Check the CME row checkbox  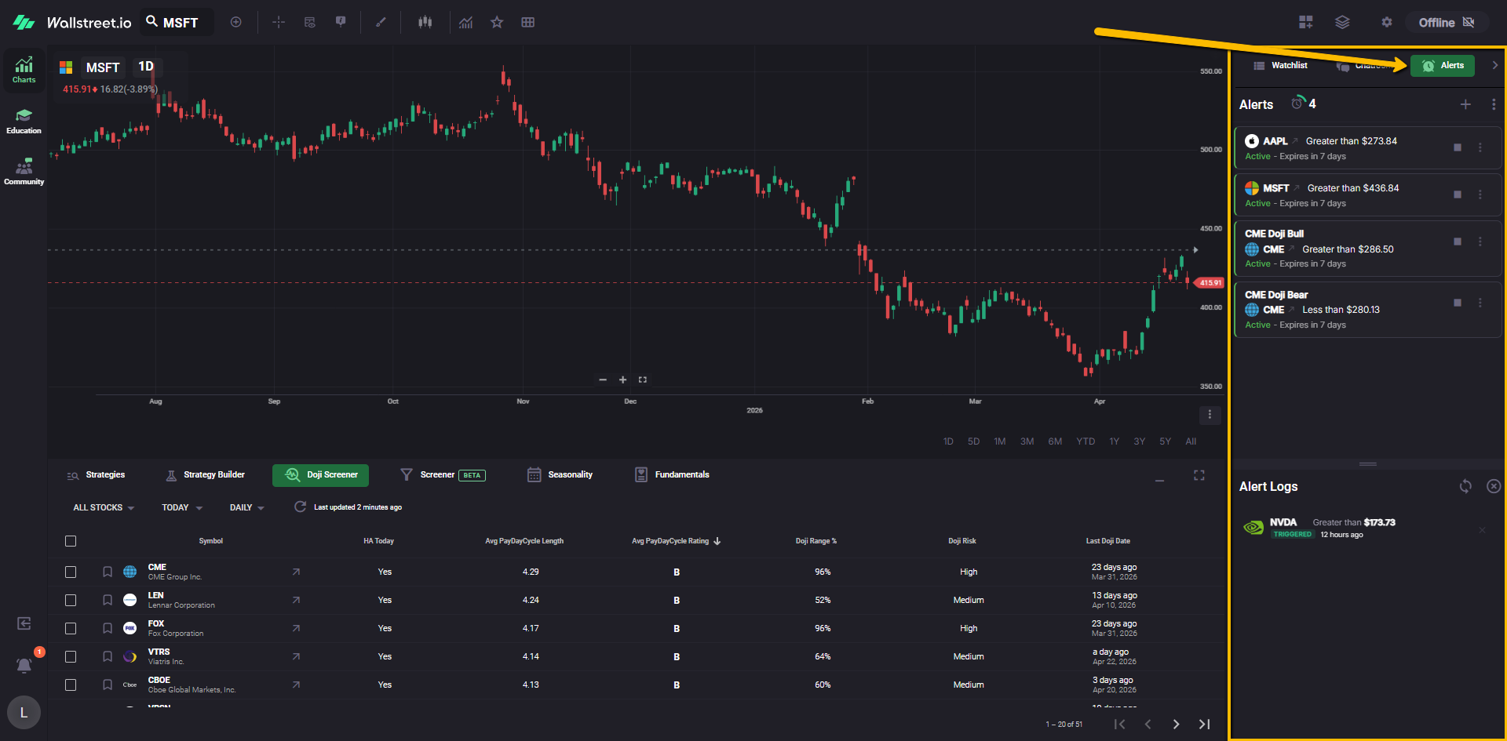click(71, 572)
